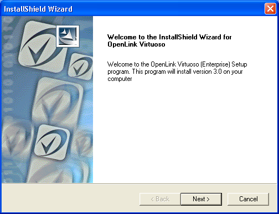The width and height of the screenshot is (279, 214).
Task: Click the disabled Back button
Action: tap(160, 199)
